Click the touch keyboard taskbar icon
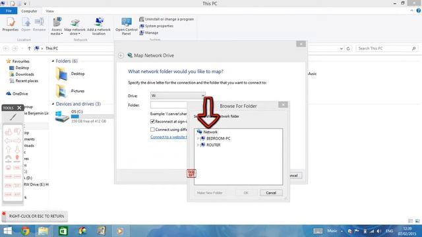The image size is (422, 237). (x=318, y=231)
